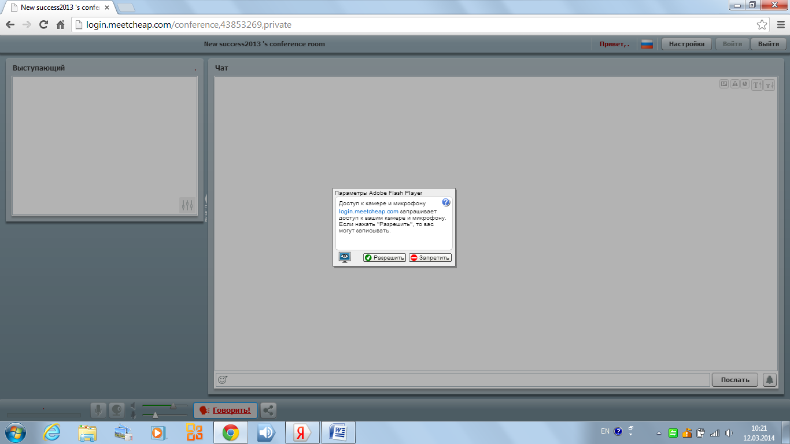Open the system volume tray icon
The height and width of the screenshot is (444, 790).
[x=729, y=432]
